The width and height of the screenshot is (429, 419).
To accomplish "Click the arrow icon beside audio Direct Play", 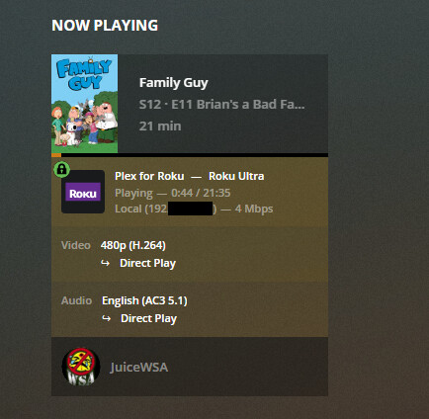I will pyautogui.click(x=106, y=318).
